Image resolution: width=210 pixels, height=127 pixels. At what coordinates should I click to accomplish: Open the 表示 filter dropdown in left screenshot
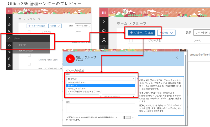[83, 26]
